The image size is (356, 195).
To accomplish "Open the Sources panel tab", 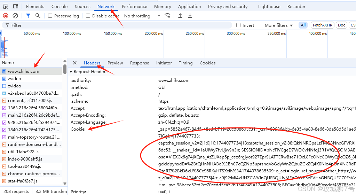I will tap(82, 6).
